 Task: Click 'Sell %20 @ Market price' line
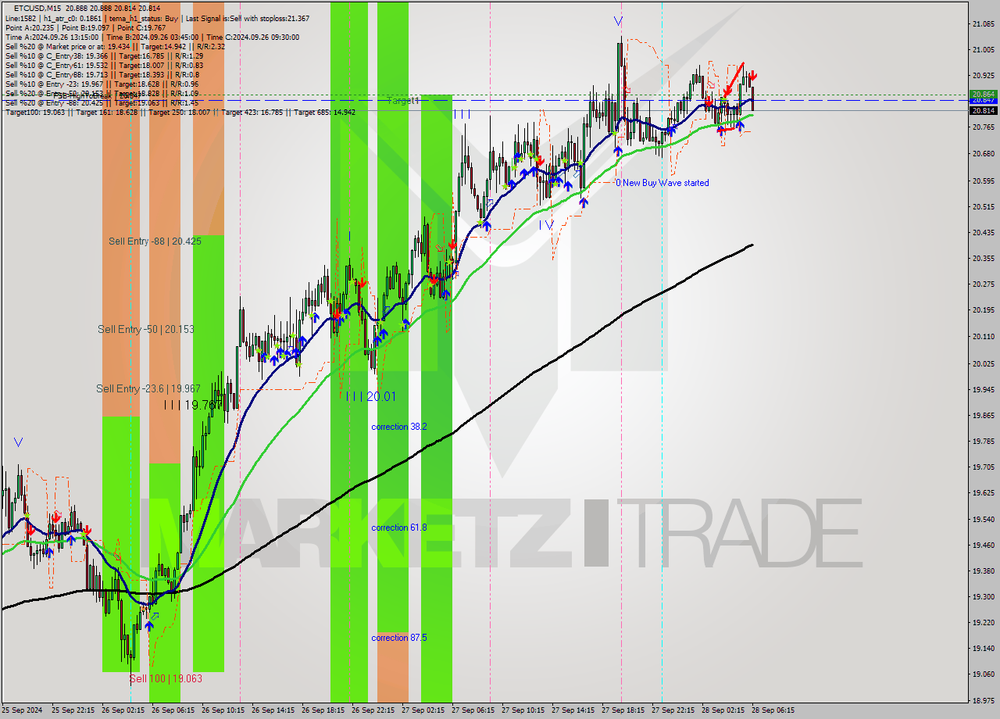[115, 46]
